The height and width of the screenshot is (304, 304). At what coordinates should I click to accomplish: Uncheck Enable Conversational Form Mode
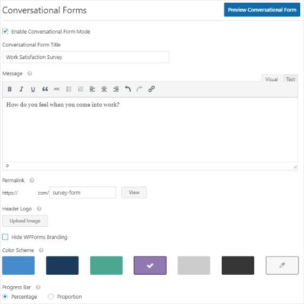click(x=5, y=31)
